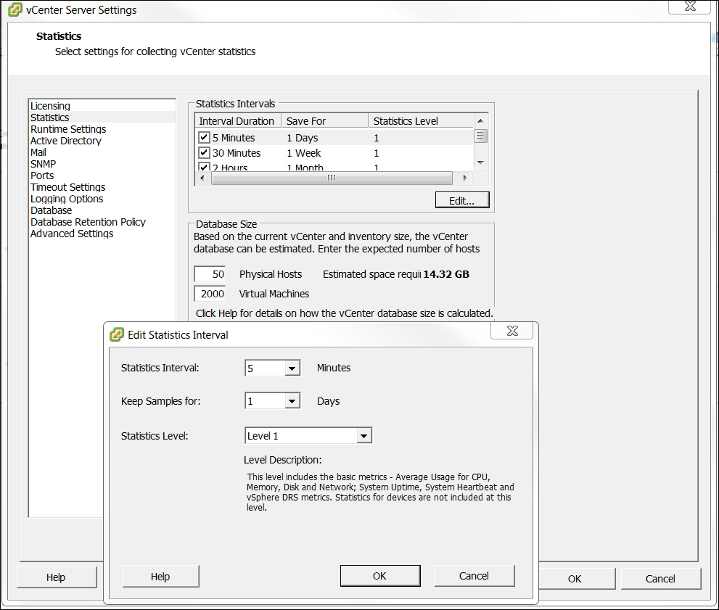Viewport: 719px width, 610px height.
Task: Cancel the Edit Statistics Interval dialog
Action: pyautogui.click(x=474, y=576)
